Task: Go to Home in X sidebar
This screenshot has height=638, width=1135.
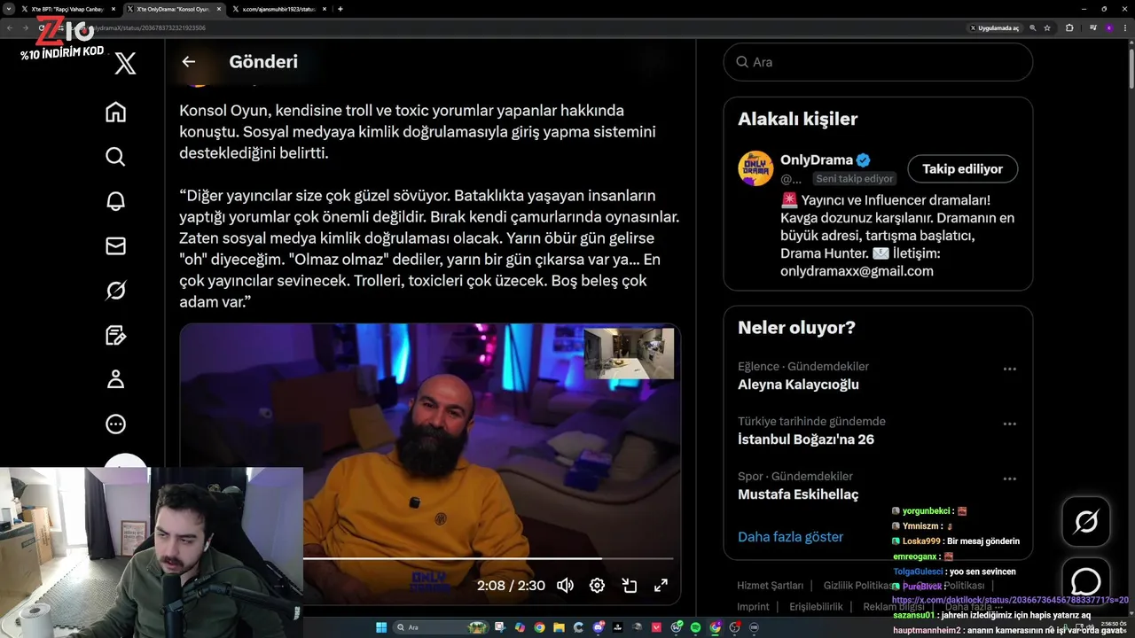Action: (115, 113)
